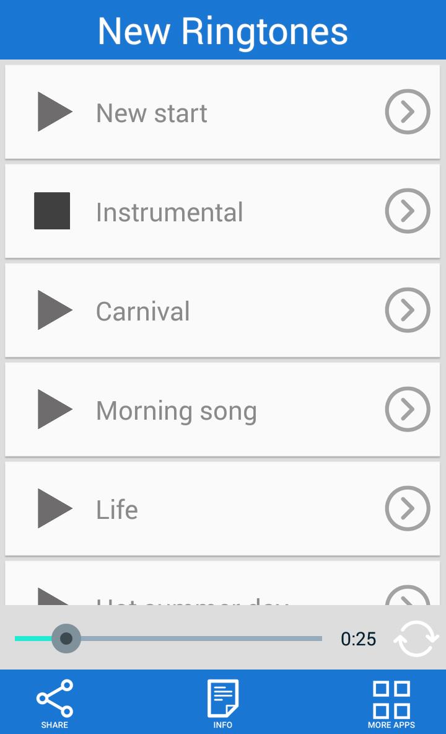Screen dimensions: 446x734
Task: Tap the New start title text
Action: 151,113
